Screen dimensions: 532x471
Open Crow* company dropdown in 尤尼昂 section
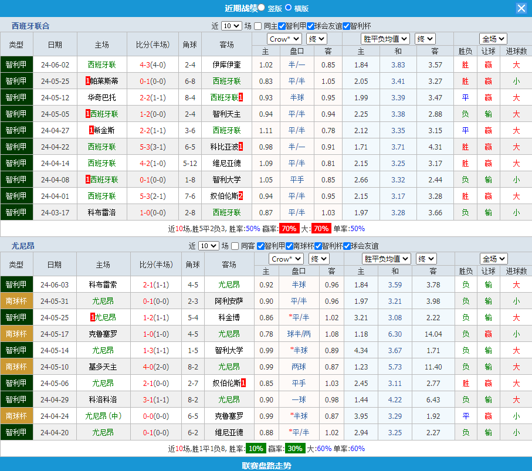[x=285, y=259]
